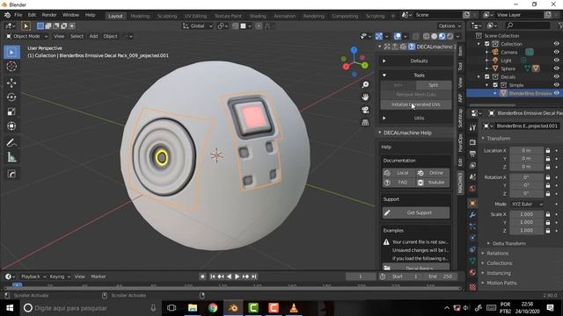Toggle visibility of Decals collection
The width and height of the screenshot is (563, 316).
(x=556, y=76)
